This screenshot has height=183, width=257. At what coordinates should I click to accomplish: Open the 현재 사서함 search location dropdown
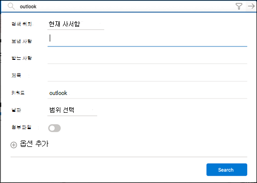(76, 24)
